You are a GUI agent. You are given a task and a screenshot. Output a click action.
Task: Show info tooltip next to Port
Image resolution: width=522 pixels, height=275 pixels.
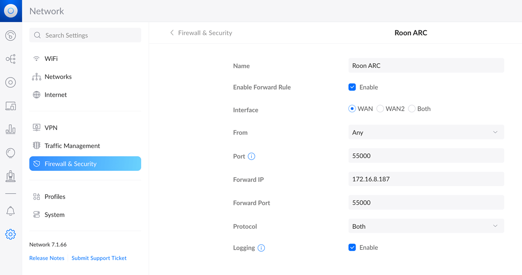tap(252, 156)
